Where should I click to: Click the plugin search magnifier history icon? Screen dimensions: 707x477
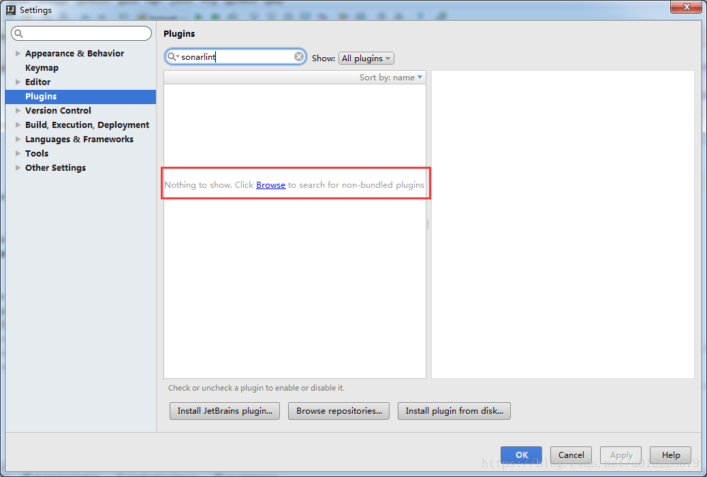173,56
